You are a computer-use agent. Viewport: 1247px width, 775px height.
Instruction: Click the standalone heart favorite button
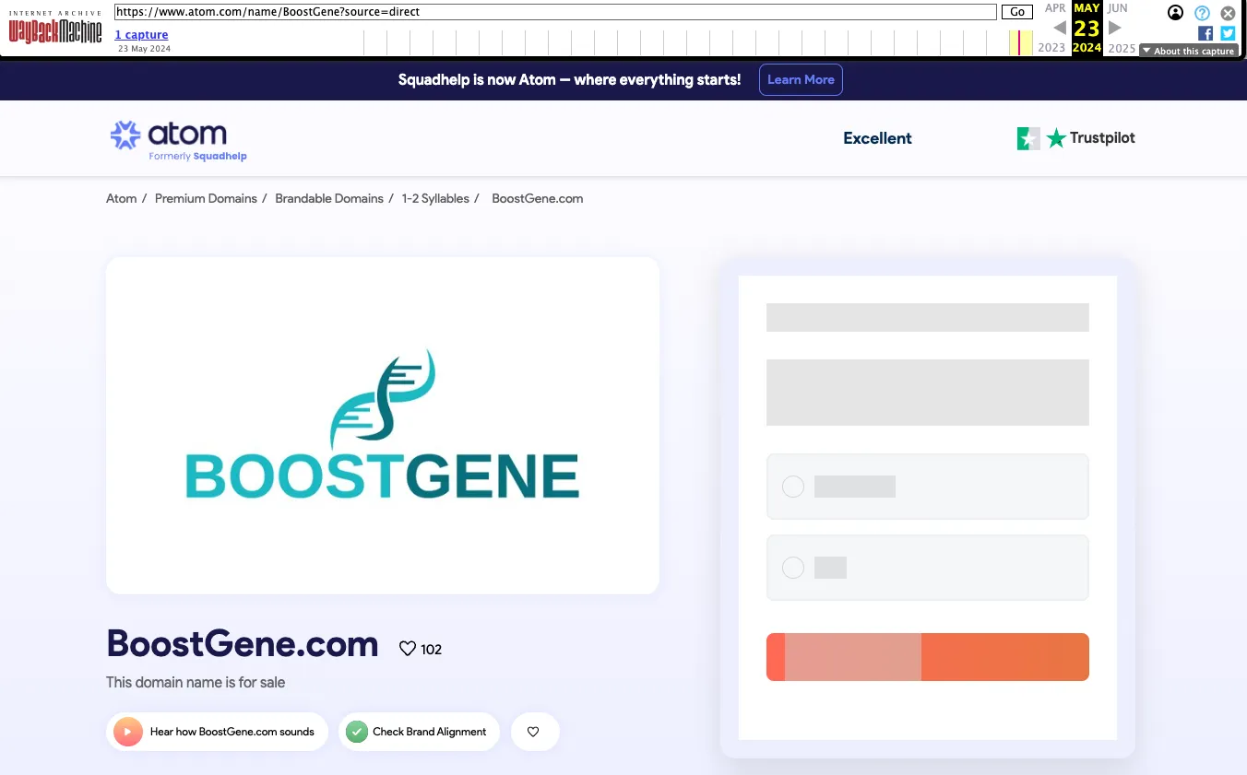coord(535,732)
